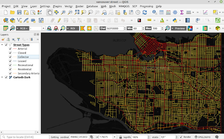Open the Processing menu
The height and width of the screenshot is (139, 224).
(x=146, y=6)
